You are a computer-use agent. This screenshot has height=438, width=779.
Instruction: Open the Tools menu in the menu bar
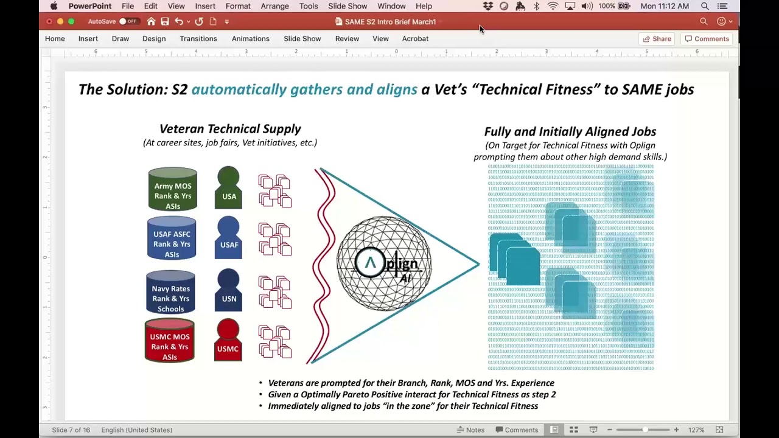point(309,6)
